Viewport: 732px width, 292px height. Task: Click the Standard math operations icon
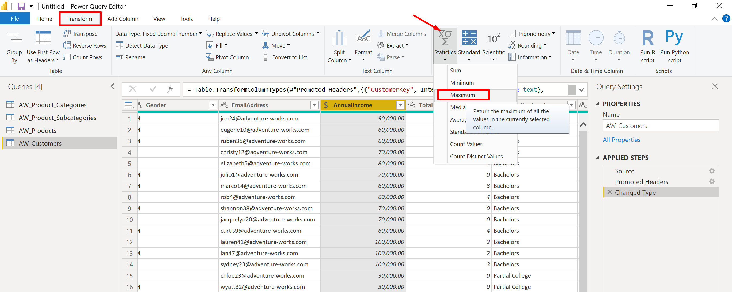pyautogui.click(x=469, y=38)
